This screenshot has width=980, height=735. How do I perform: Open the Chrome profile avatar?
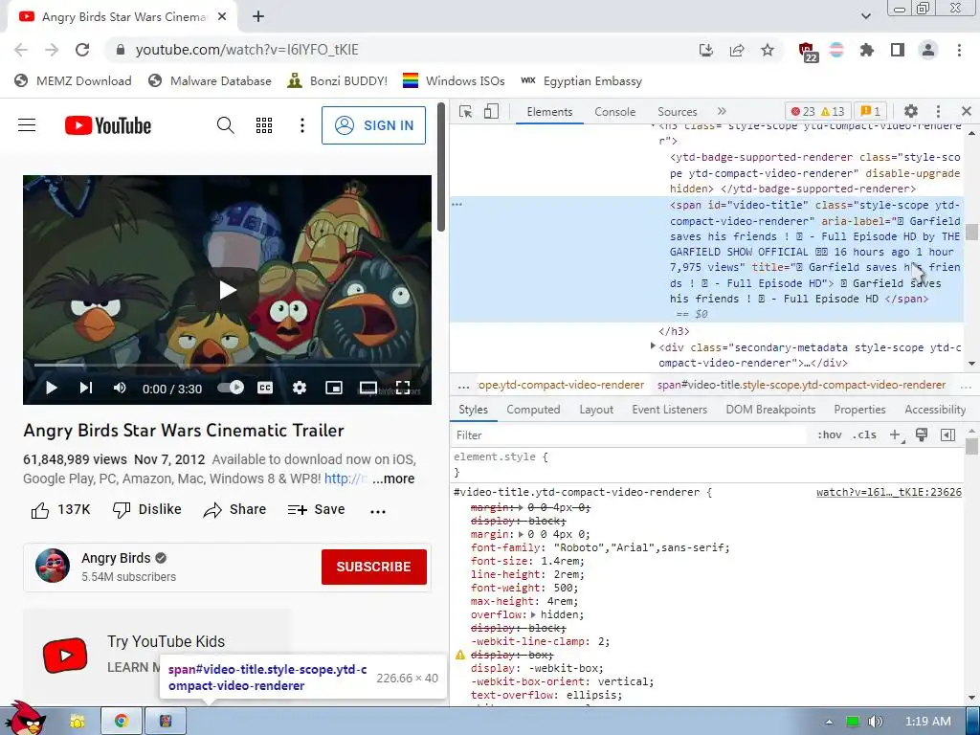point(928,50)
